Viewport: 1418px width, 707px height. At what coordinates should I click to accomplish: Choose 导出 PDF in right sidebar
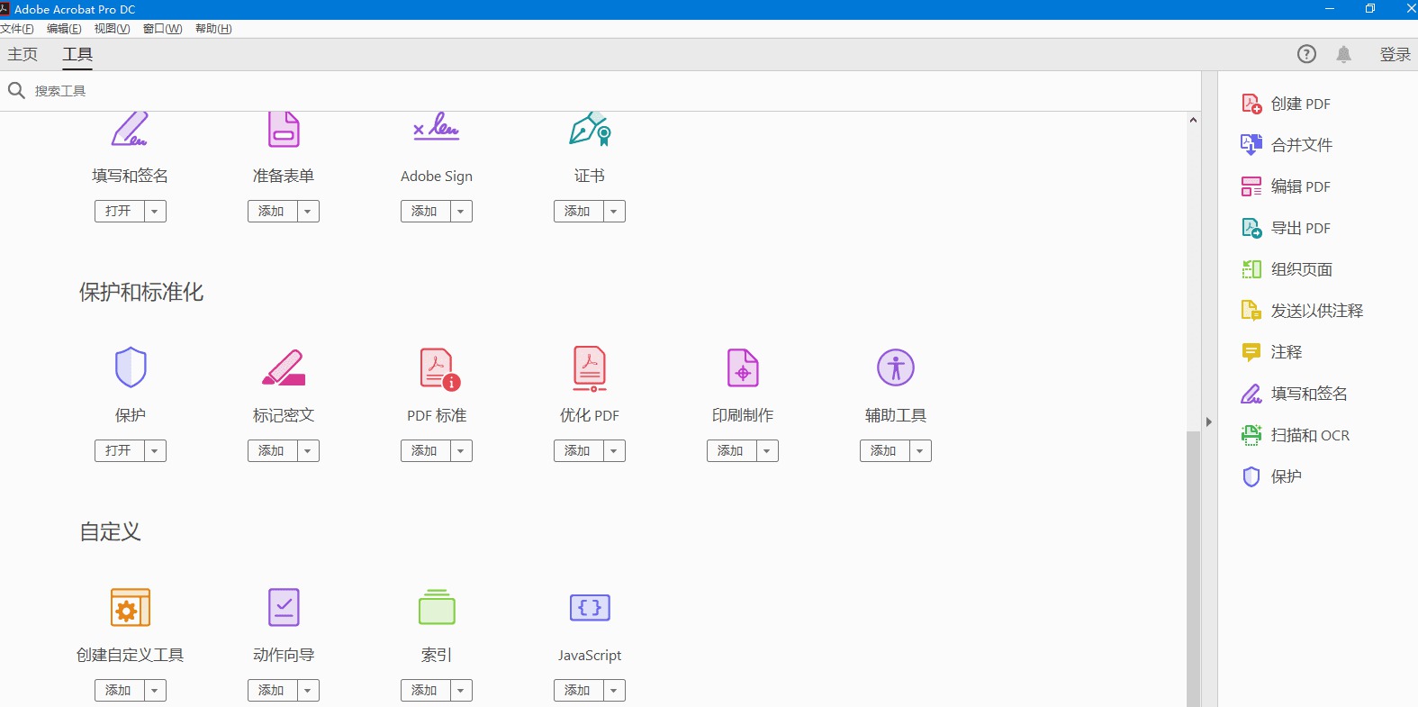point(1286,228)
